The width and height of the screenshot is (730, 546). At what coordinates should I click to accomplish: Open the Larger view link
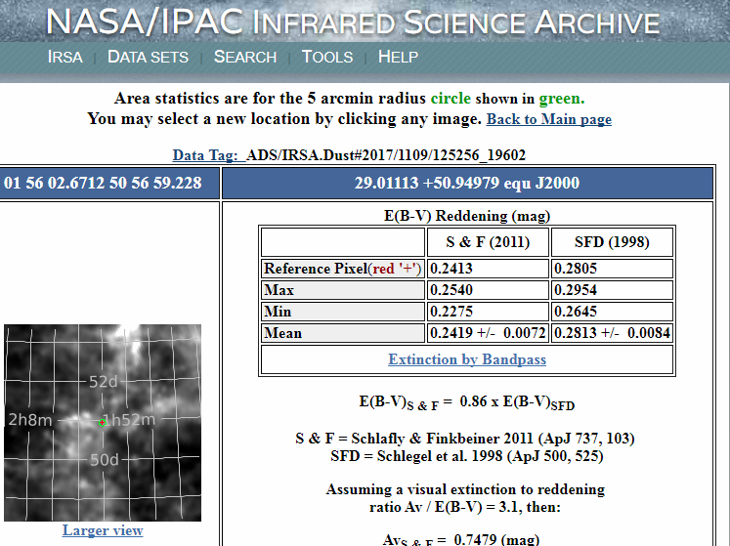pyautogui.click(x=103, y=530)
